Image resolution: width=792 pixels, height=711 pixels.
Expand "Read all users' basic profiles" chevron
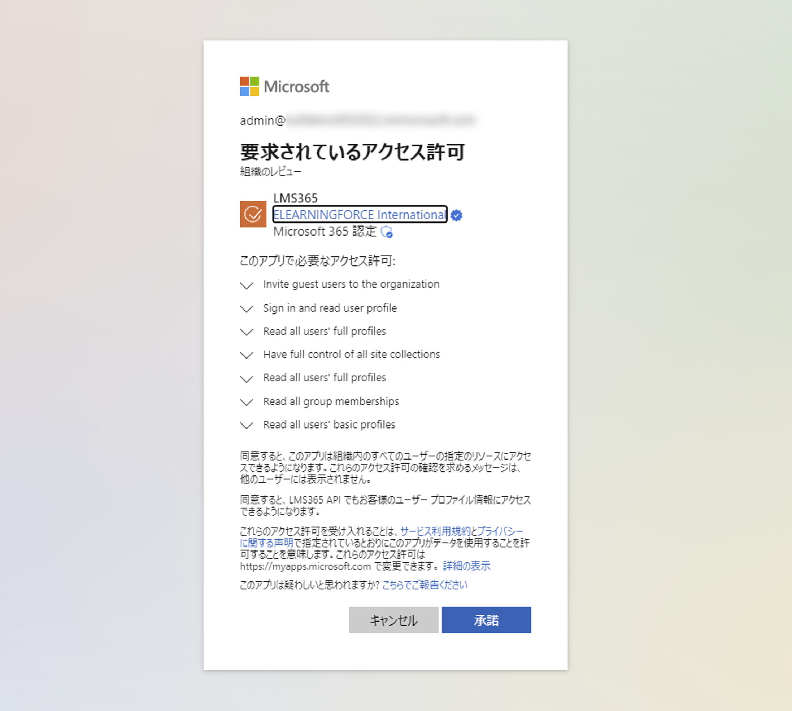[246, 425]
